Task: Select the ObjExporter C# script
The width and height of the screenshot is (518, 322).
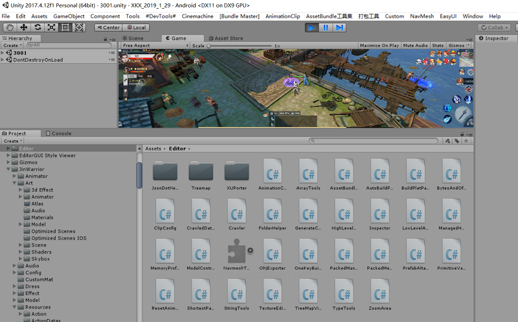Action: click(x=273, y=251)
